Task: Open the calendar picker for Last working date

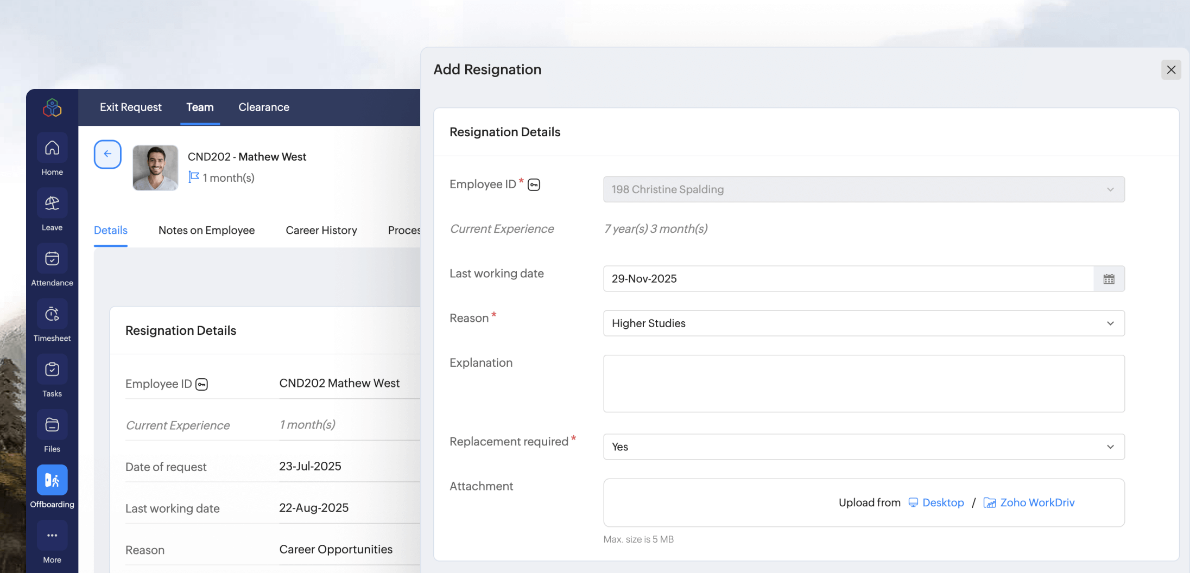Action: tap(1109, 278)
